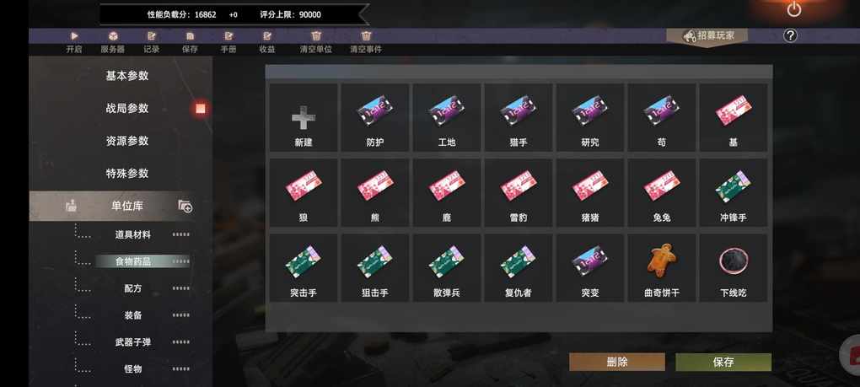Click the 招募玩家 recruit button
Viewport: 860px width, 387px height.
(x=707, y=36)
